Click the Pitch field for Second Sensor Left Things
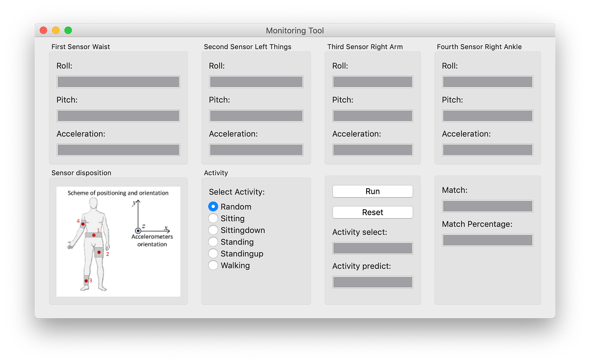Screen dimensions: 590x364 256,116
